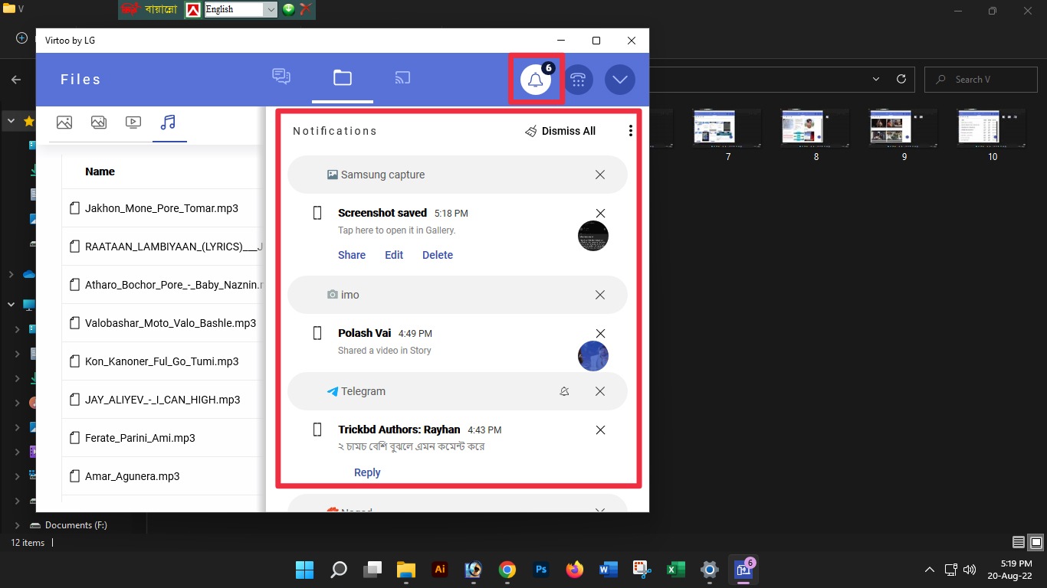Open address bar history dropdown in Explorer
The height and width of the screenshot is (588, 1047).
point(877,80)
